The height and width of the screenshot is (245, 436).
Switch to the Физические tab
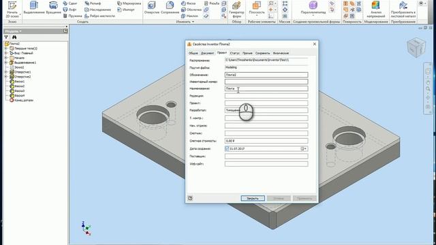click(281, 53)
